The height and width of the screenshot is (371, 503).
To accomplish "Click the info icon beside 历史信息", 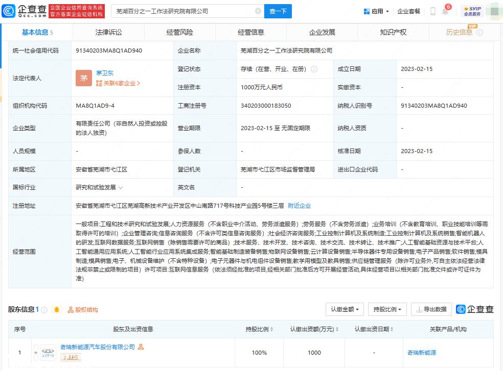I will 480,32.
